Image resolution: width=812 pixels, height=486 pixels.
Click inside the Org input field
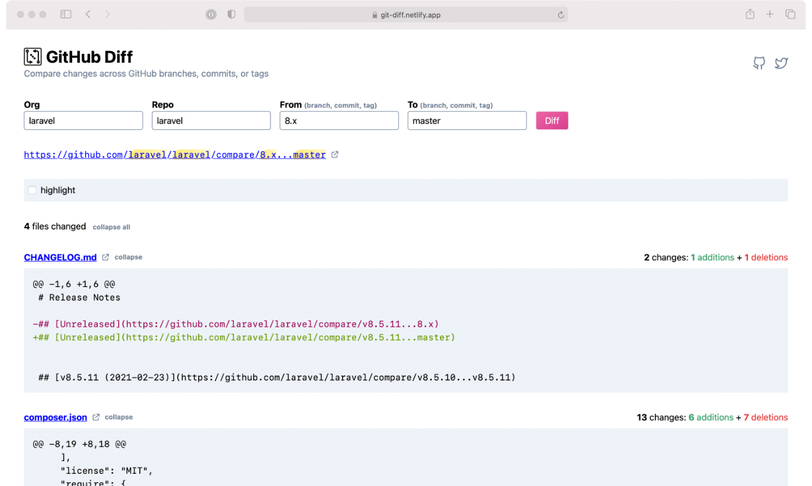[x=83, y=120]
